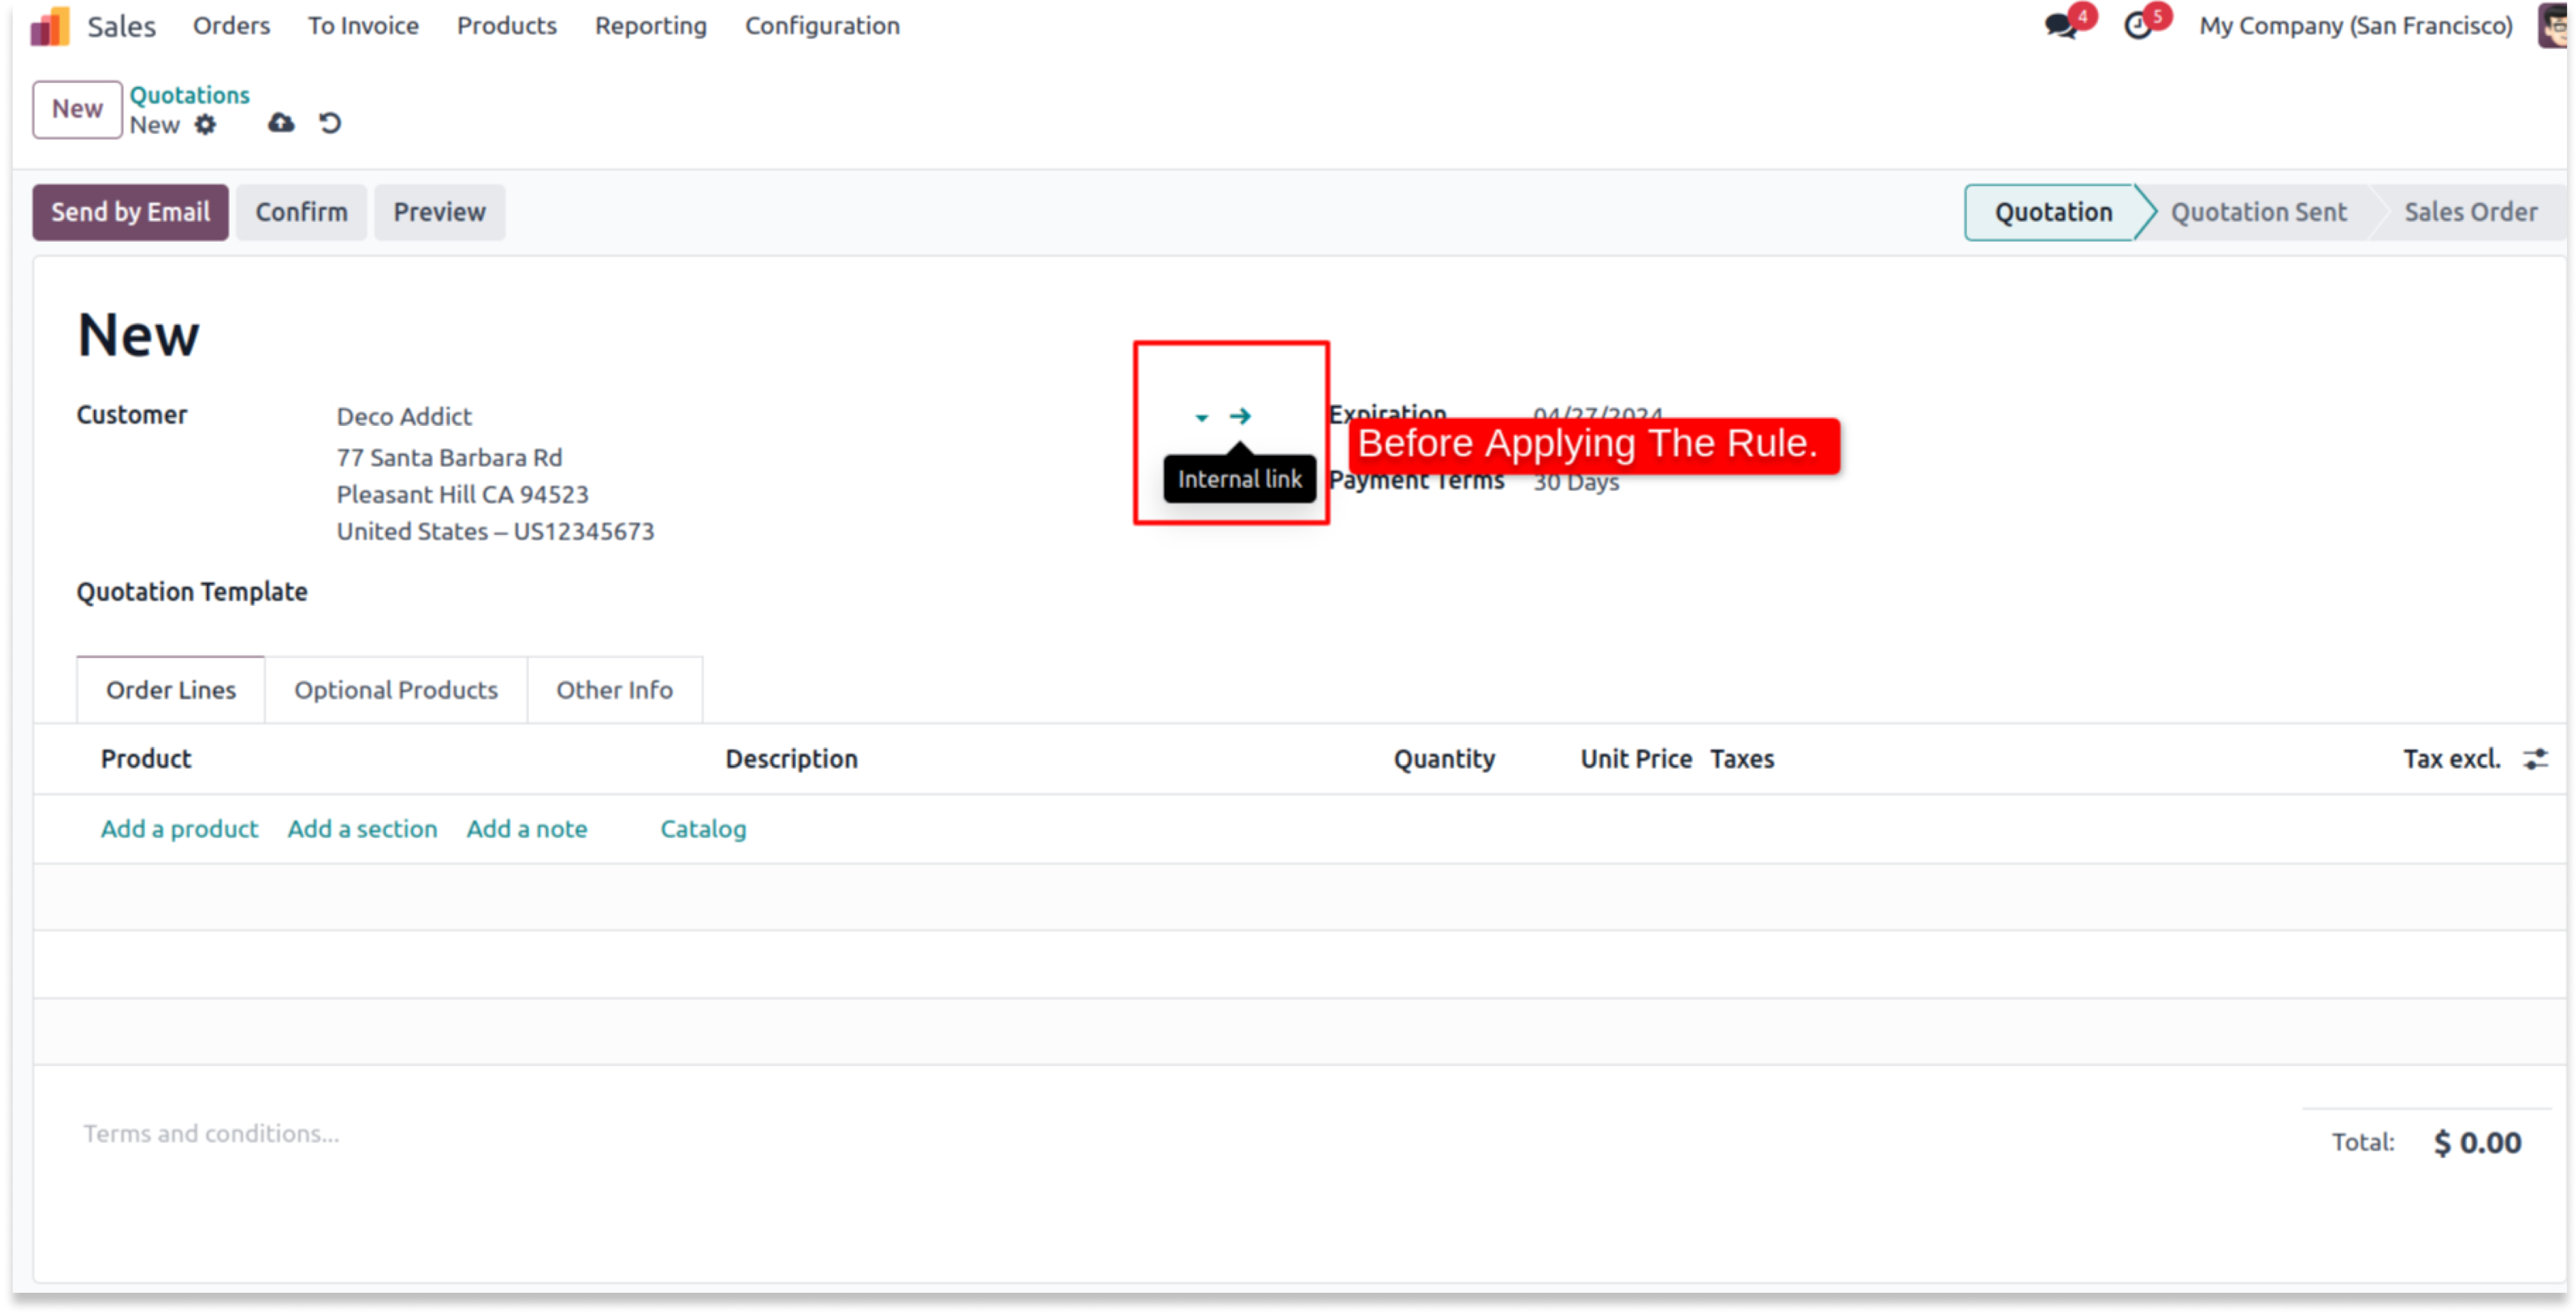
Task: Click the Terms and conditions text field
Action: [212, 1134]
